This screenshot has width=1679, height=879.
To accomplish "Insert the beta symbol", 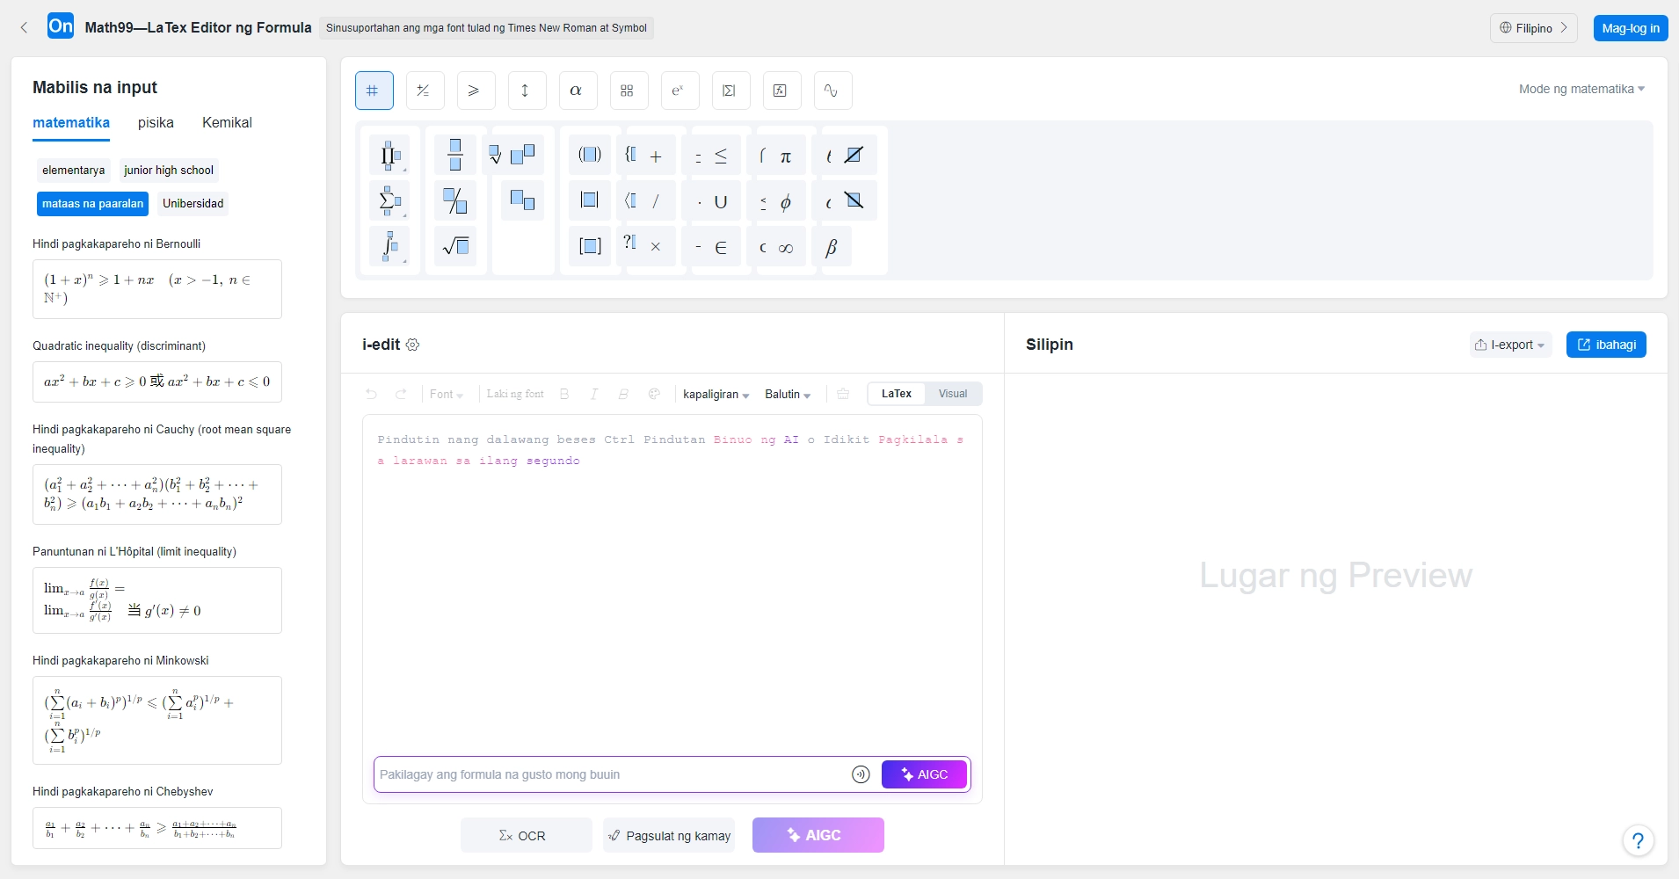I will [831, 248].
